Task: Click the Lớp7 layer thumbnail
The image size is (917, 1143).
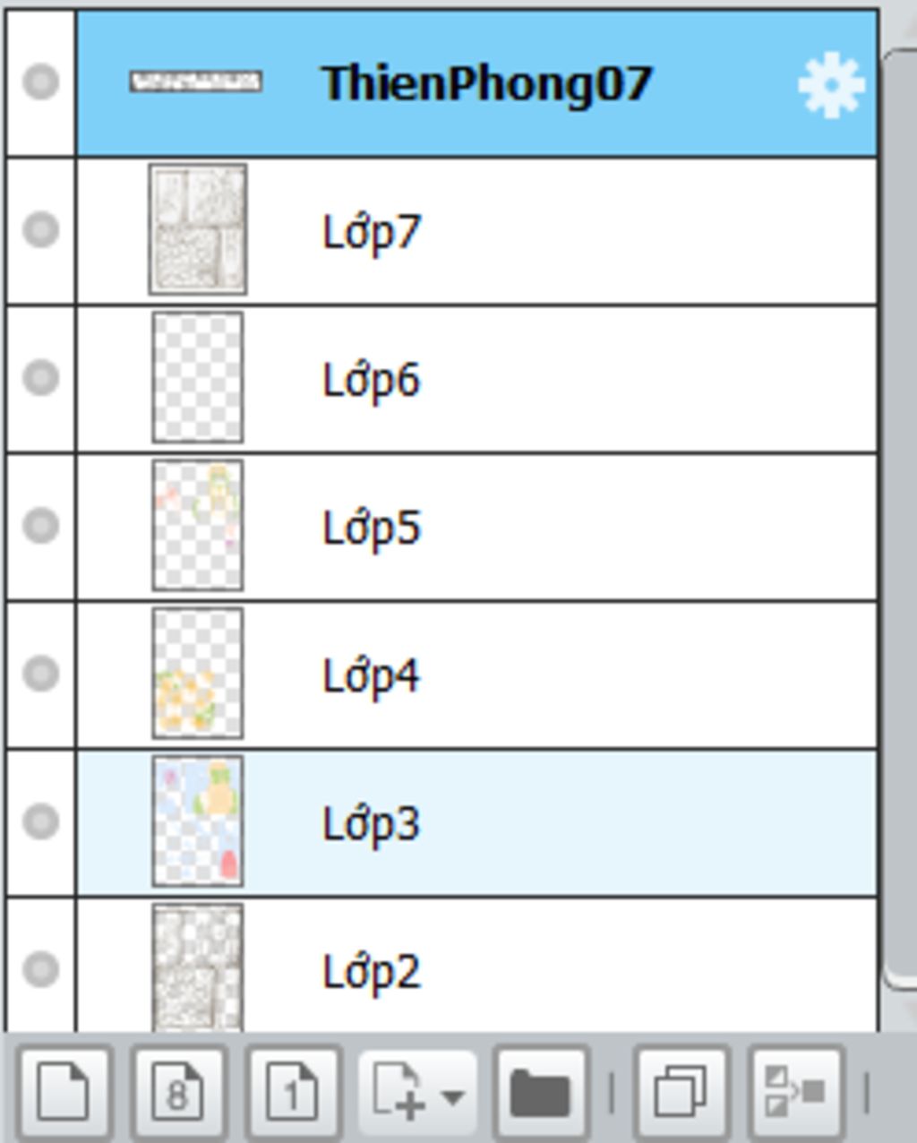Action: [x=198, y=229]
